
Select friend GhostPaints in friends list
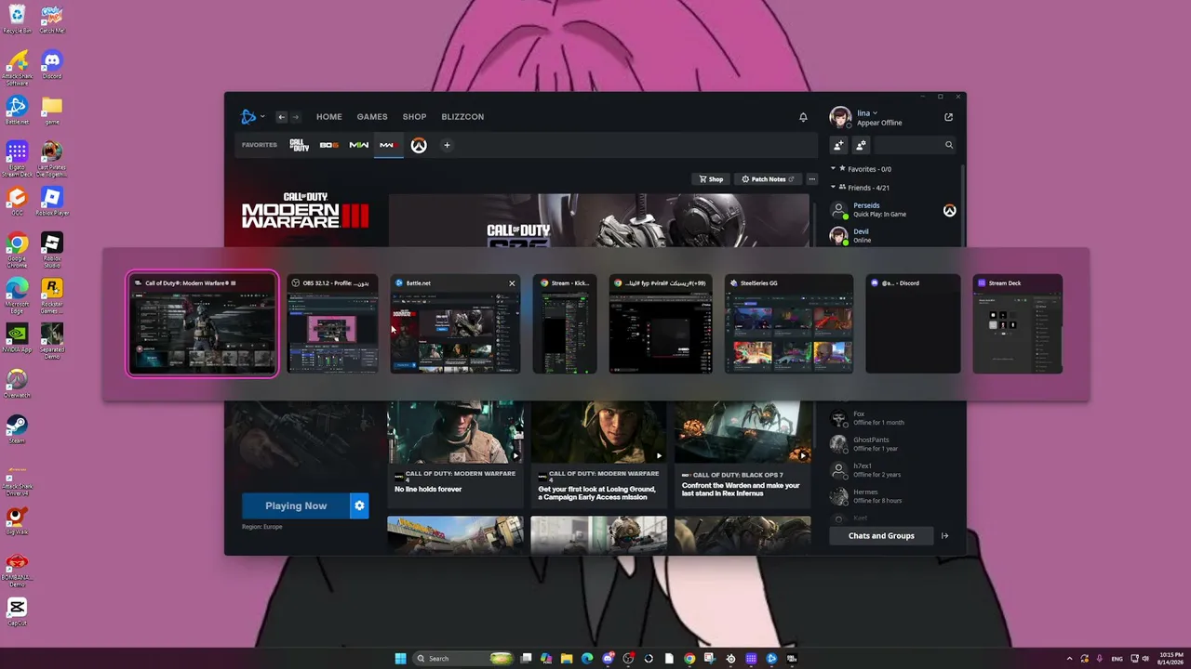pyautogui.click(x=891, y=444)
